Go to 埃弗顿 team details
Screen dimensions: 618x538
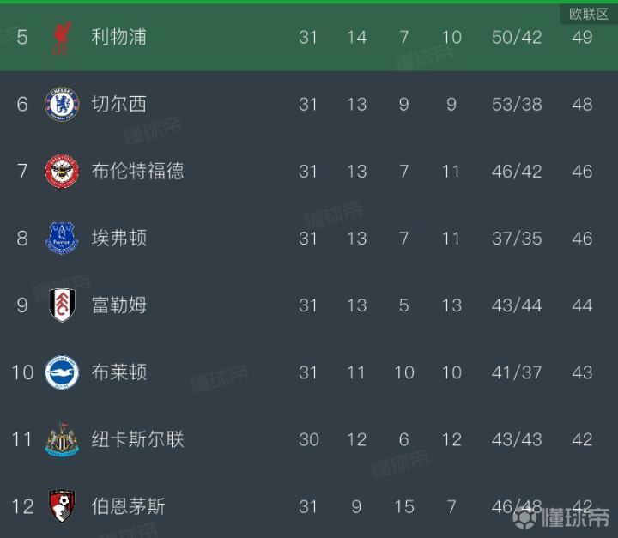coord(118,238)
